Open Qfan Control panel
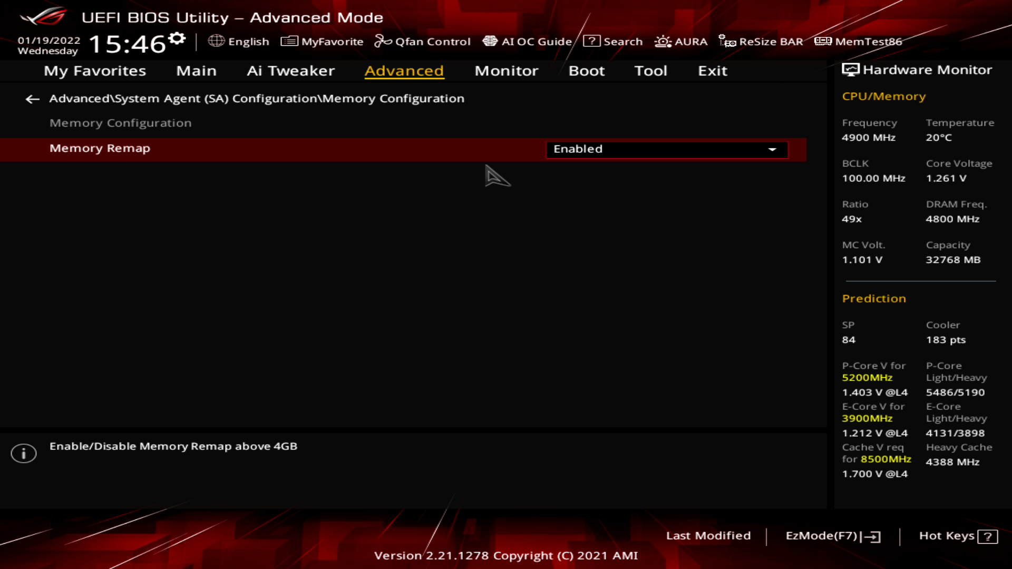1012x569 pixels. [x=423, y=41]
